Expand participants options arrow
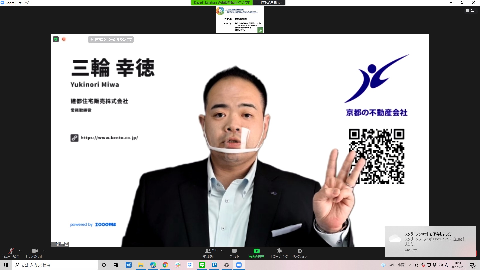Screen dimensions: 480x270 coord(221,251)
